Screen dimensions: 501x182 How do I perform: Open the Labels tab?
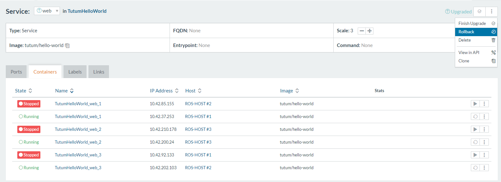[75, 72]
